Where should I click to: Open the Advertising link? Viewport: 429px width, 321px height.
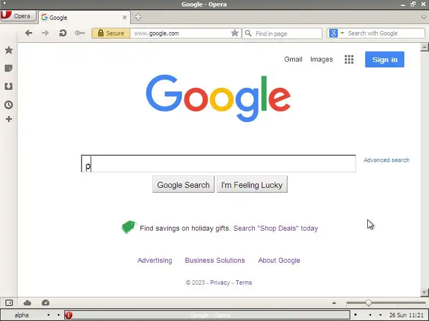[x=155, y=261]
